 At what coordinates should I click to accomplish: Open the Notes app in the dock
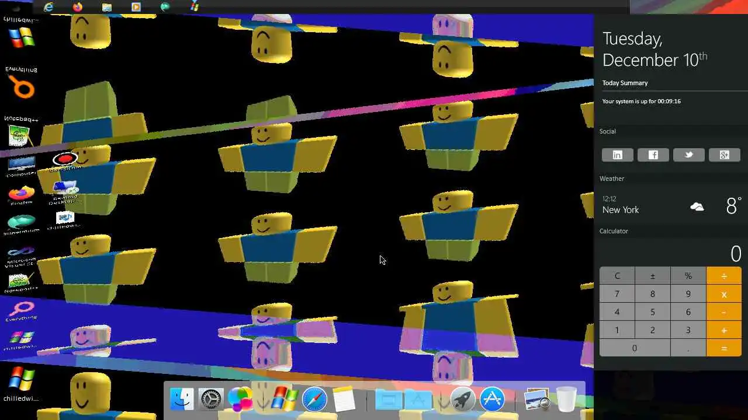[344, 400]
